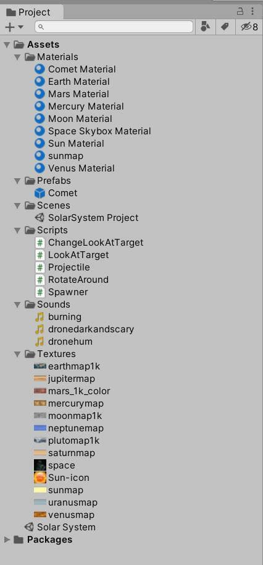Expand the Packages folder

pyautogui.click(x=7, y=540)
